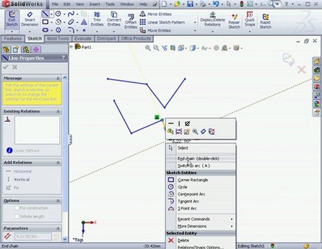The height and width of the screenshot is (249, 322).
Task: Pick Centerpoint Arc from context menu
Action: pyautogui.click(x=201, y=194)
